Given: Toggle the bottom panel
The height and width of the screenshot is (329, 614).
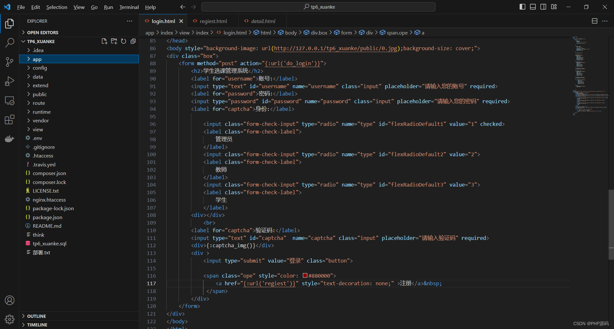Looking at the screenshot, I should click(x=533, y=7).
